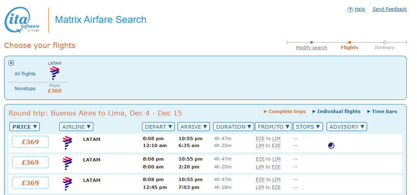Select the Flights step in progress bar
This screenshot has height=195, width=417.
point(349,48)
